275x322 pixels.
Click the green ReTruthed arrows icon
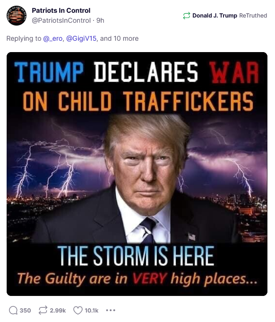pos(187,16)
